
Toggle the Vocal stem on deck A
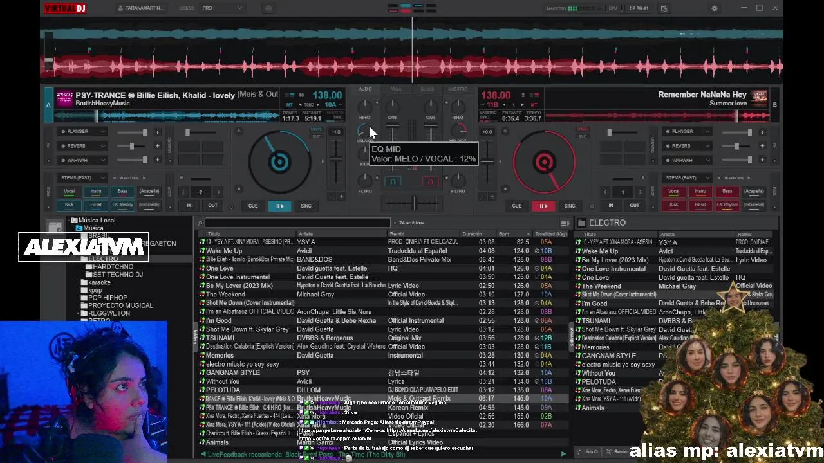point(69,191)
